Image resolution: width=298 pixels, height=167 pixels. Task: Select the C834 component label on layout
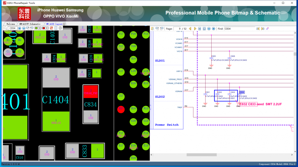click(x=91, y=104)
